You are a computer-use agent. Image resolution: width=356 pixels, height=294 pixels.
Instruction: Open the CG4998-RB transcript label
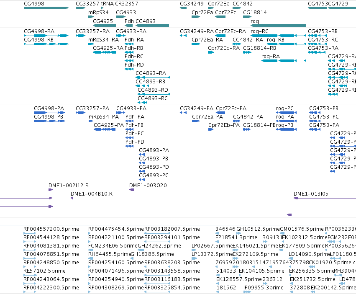[x=38, y=39]
